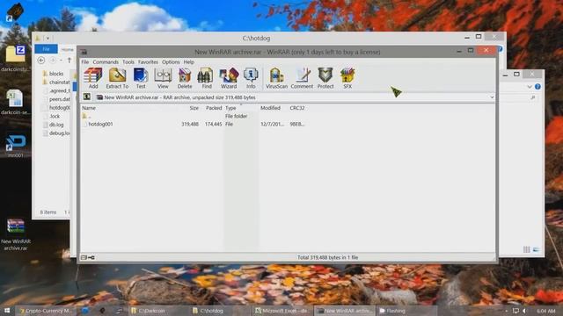Go up one level using address bar arrow
This screenshot has width=563, height=316.
click(x=87, y=97)
